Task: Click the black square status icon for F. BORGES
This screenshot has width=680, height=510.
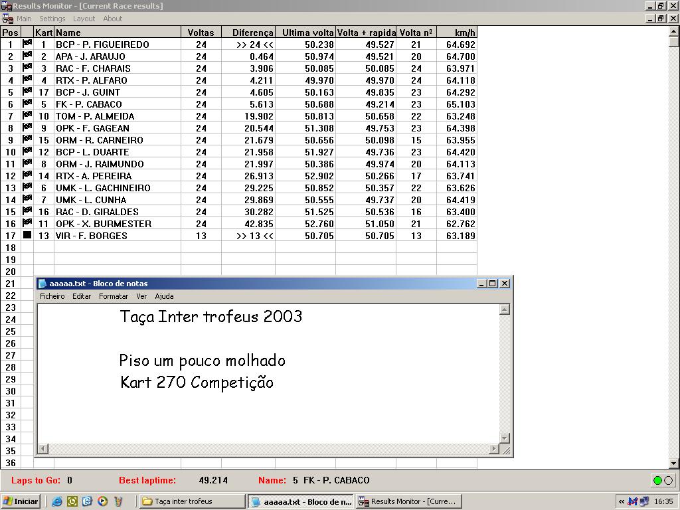Action: 27,235
